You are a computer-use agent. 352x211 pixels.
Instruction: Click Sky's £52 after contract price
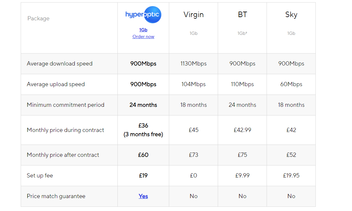click(291, 155)
